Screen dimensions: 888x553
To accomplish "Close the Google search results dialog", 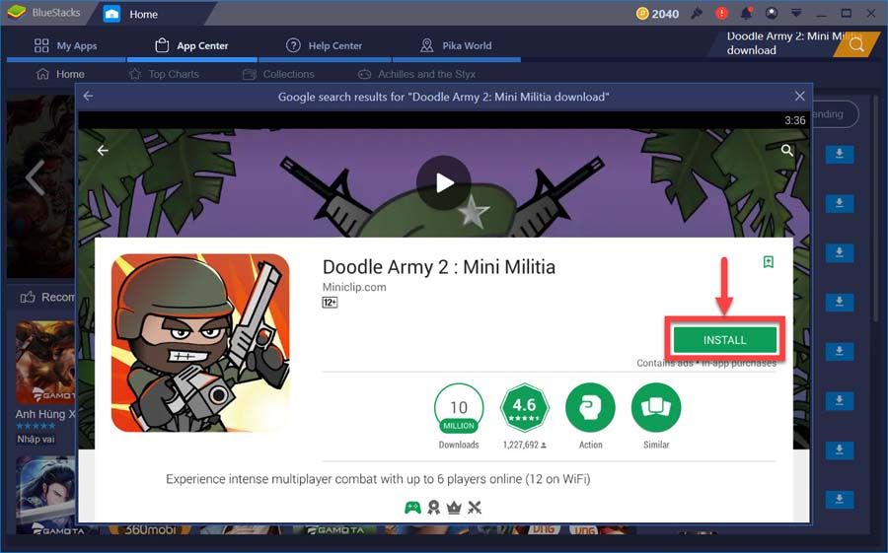I will pos(799,97).
